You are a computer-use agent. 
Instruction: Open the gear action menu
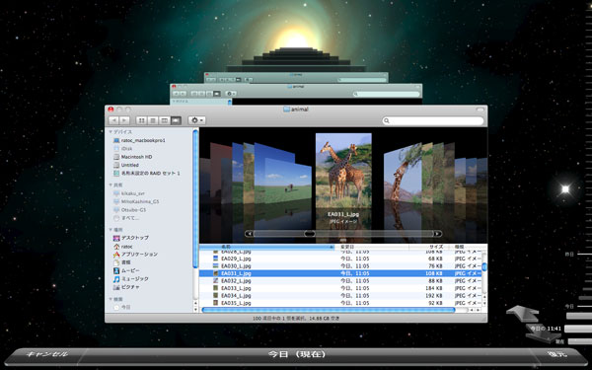196,120
